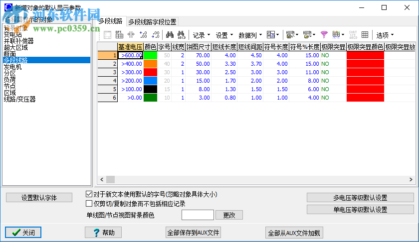Click horizontal scrollbar left arrow
419x242 pixels.
tap(102, 180)
